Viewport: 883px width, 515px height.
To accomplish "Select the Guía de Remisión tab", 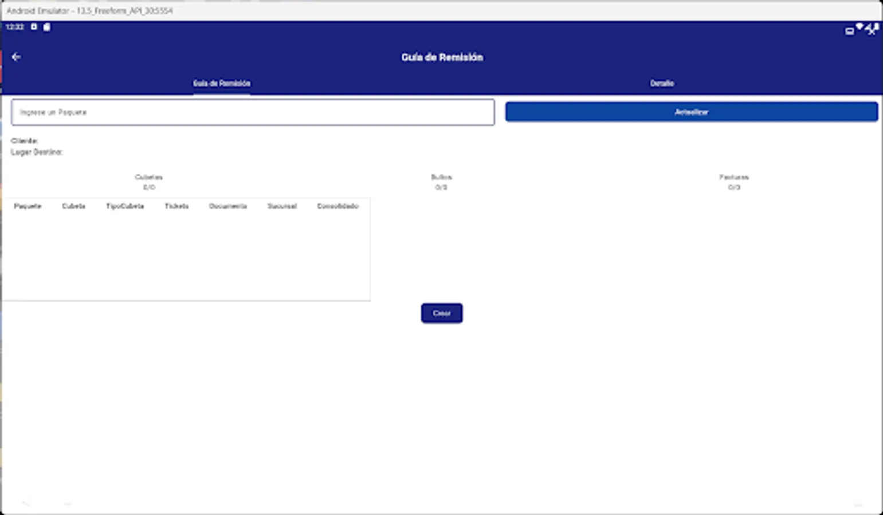I will (x=221, y=83).
